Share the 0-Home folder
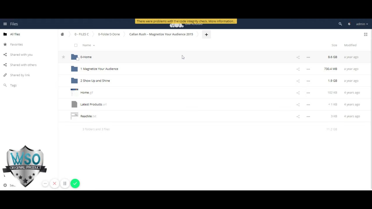372x209 pixels. pyautogui.click(x=298, y=57)
